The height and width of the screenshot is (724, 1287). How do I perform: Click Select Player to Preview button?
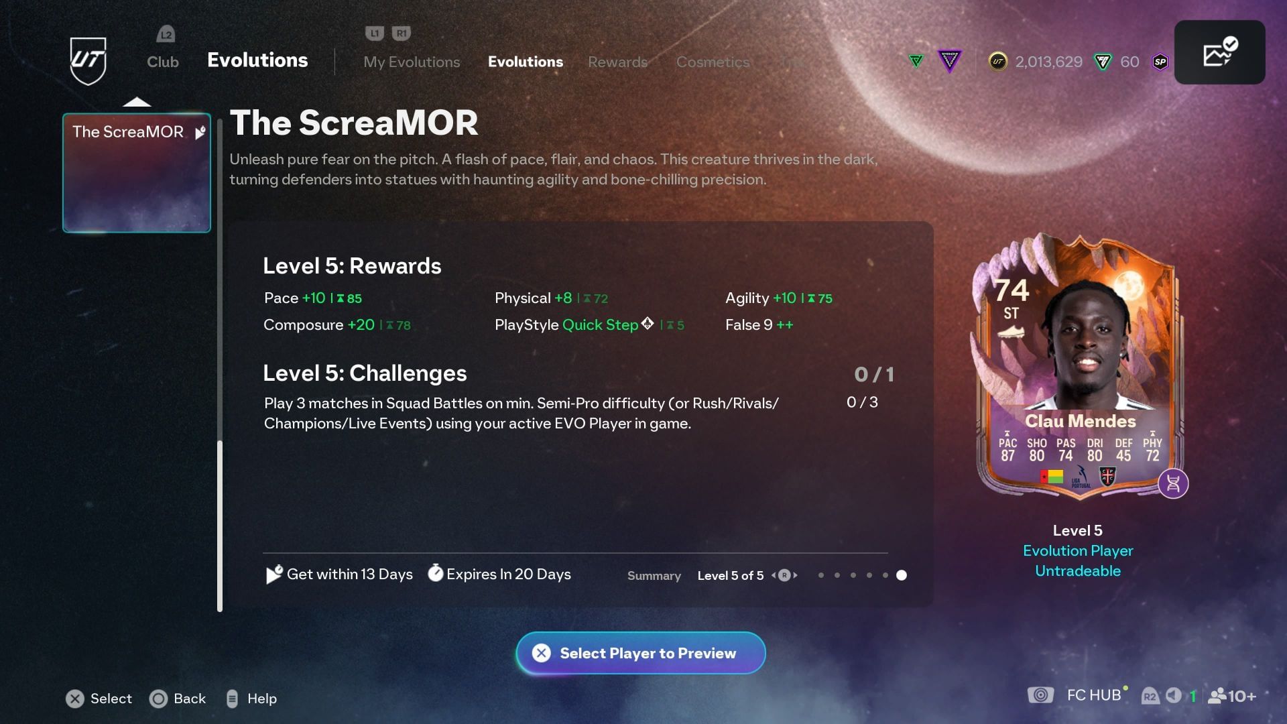(x=641, y=653)
